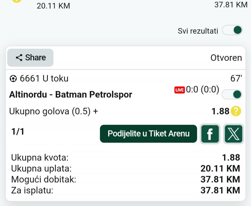This screenshot has width=251, height=206.
Task: Click the Share button
Action: point(30,58)
